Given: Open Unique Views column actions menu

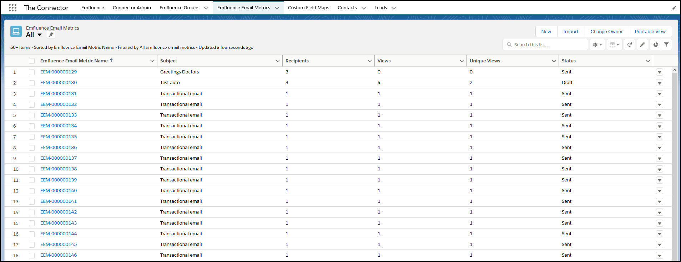Looking at the screenshot, I should pos(554,61).
